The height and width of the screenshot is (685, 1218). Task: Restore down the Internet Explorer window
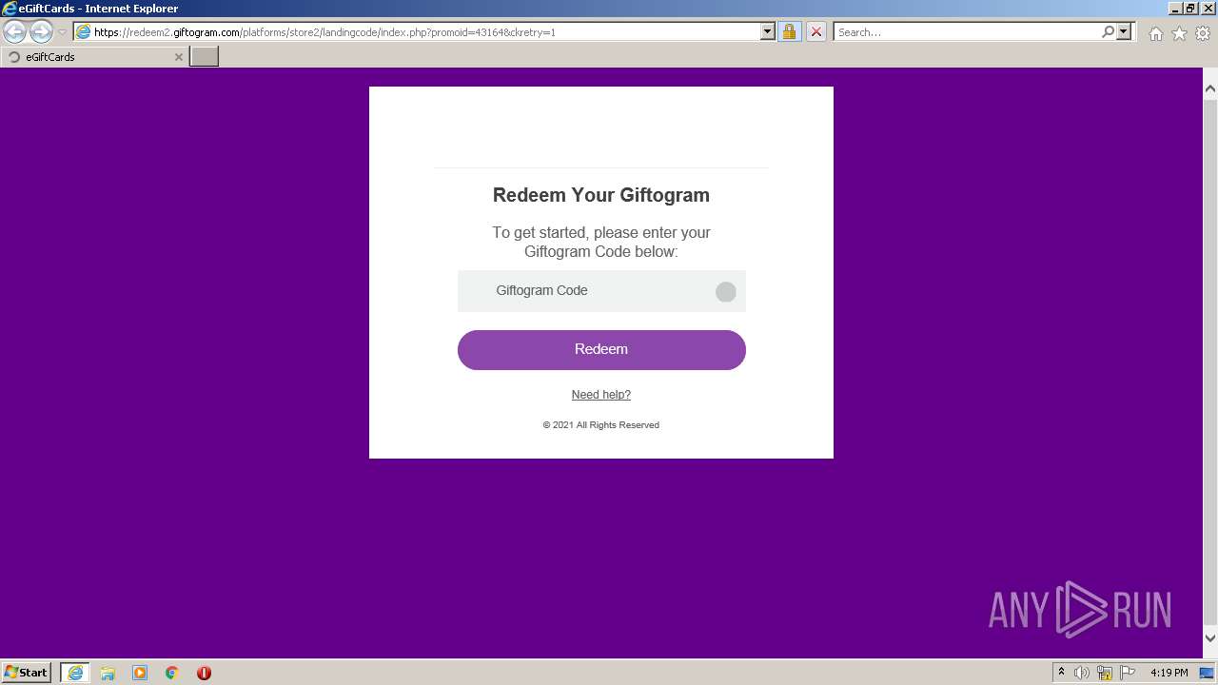click(x=1191, y=8)
